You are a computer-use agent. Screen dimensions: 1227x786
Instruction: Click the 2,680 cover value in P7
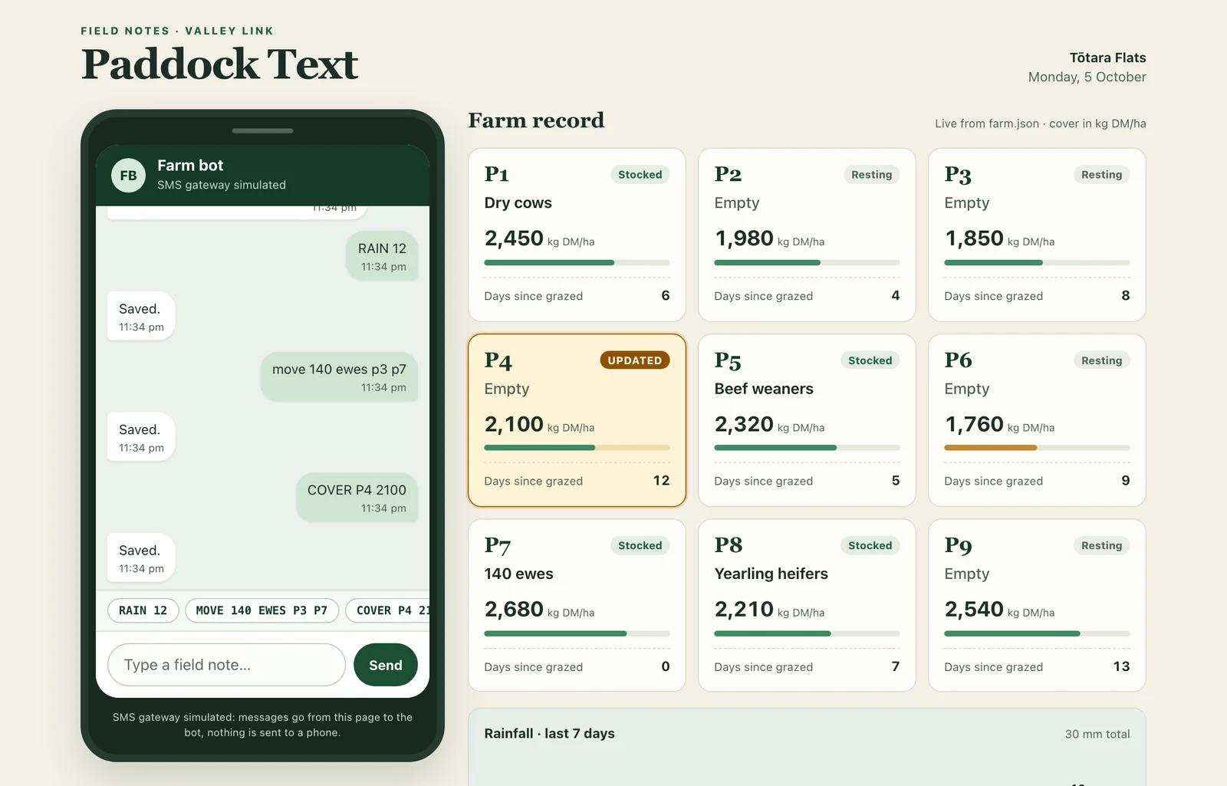(x=514, y=610)
